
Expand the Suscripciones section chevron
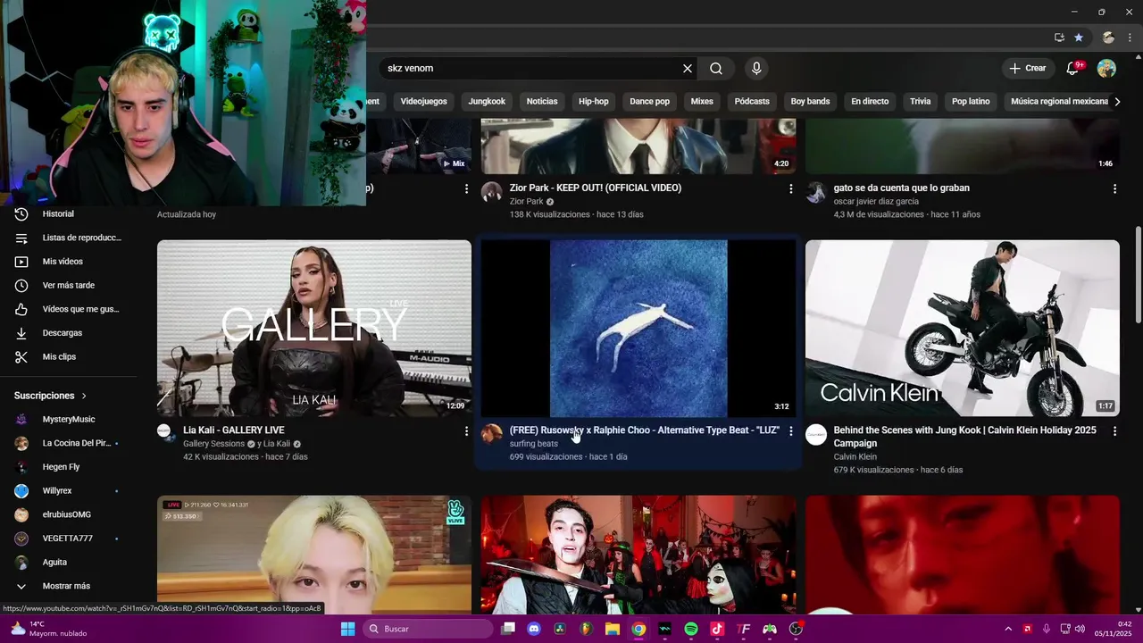84,396
